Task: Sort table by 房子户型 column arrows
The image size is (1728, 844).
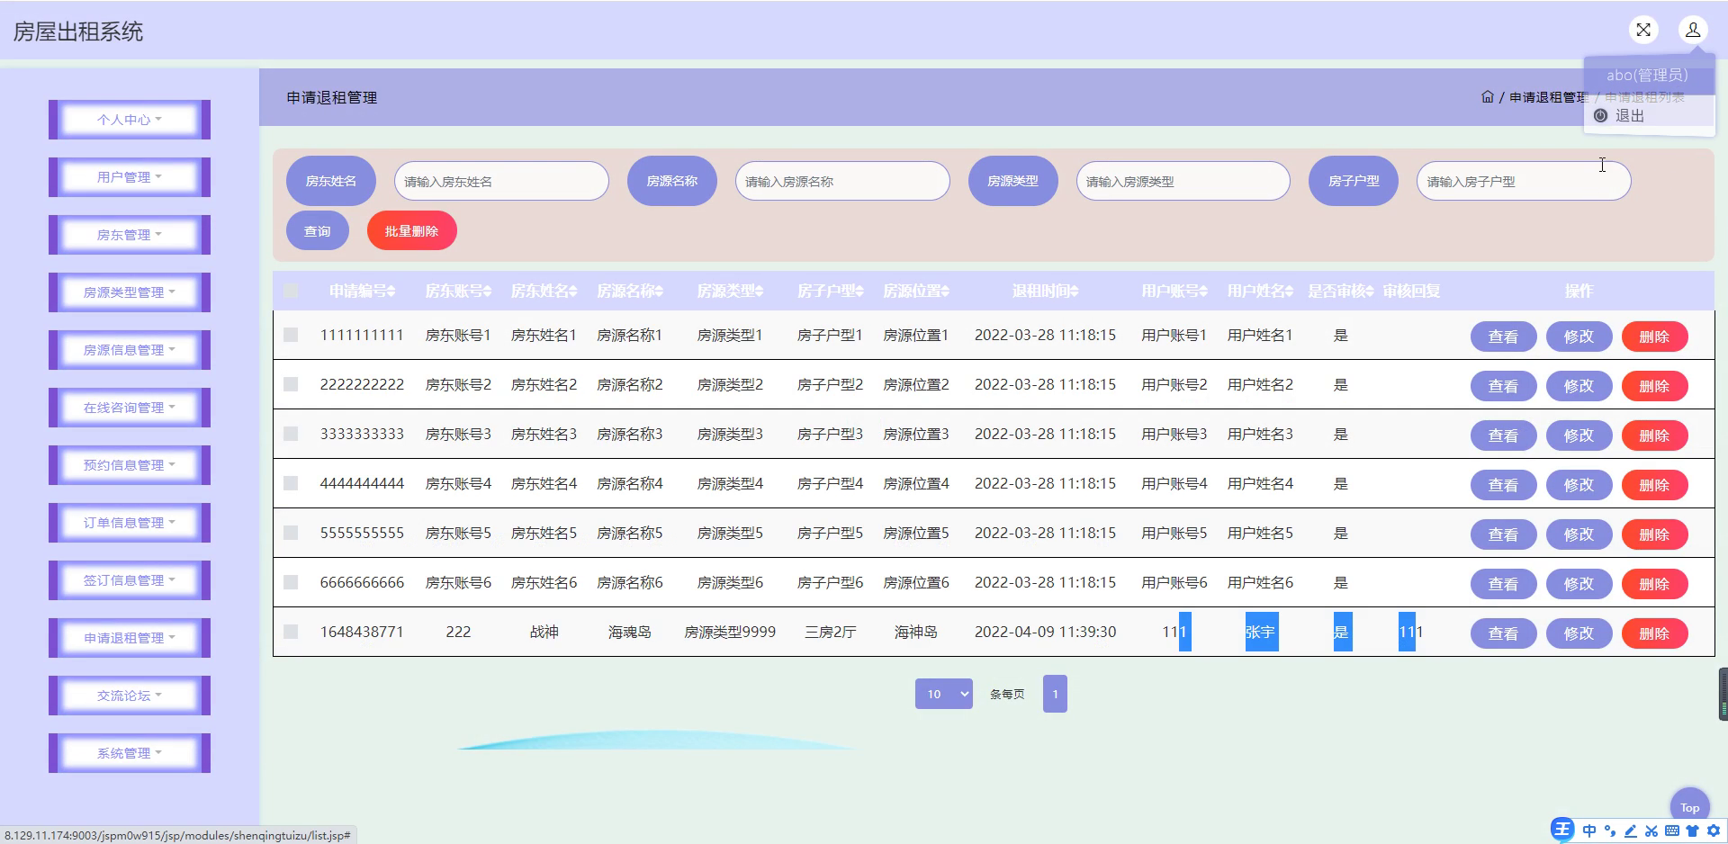Action: 859,292
